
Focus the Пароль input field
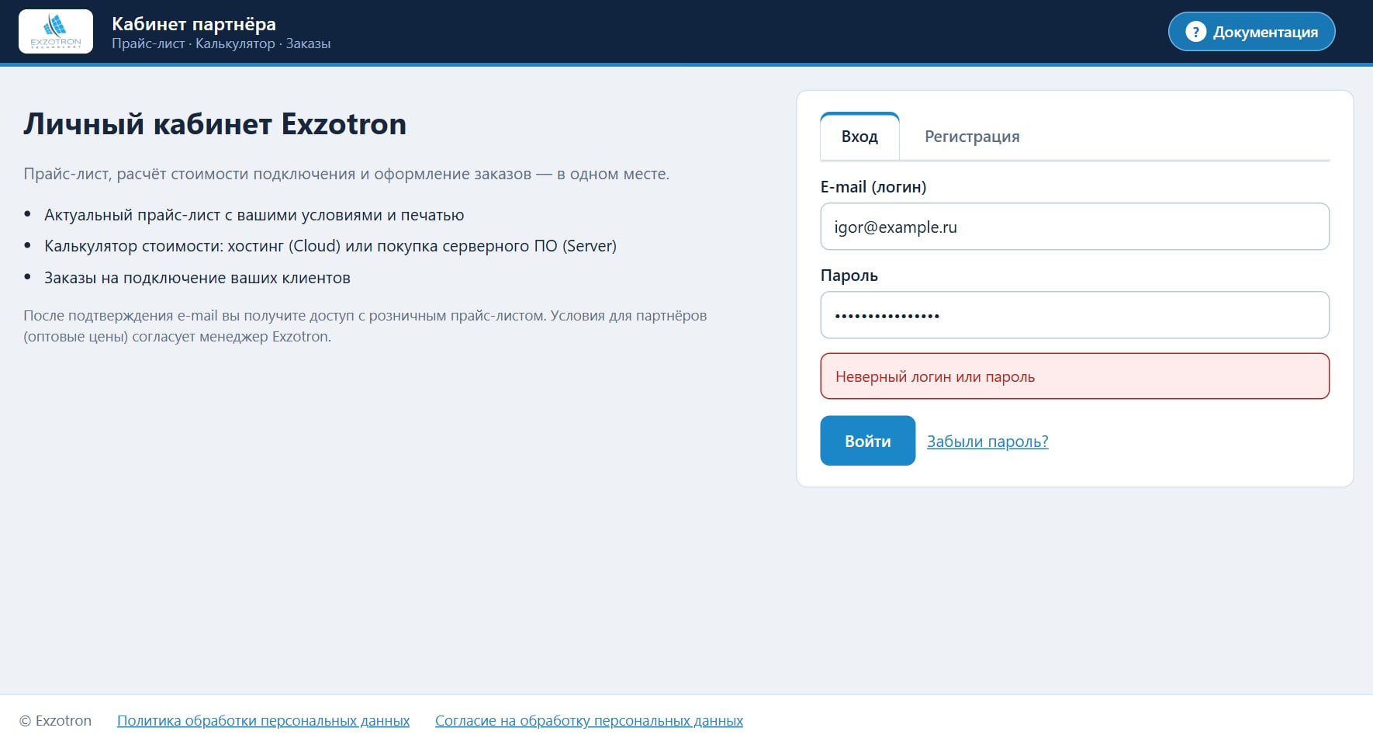point(1074,315)
